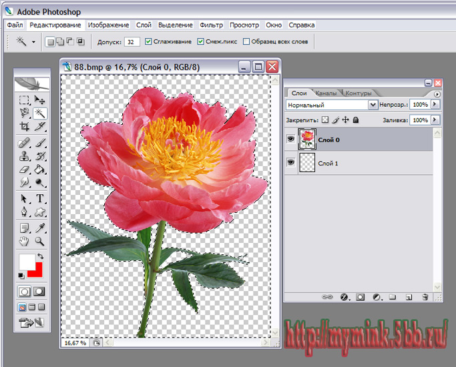Add layer style icon in Layers panel
The height and width of the screenshot is (367, 456).
344,297
